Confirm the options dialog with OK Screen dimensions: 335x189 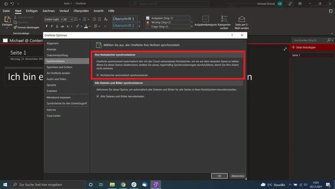(219, 176)
